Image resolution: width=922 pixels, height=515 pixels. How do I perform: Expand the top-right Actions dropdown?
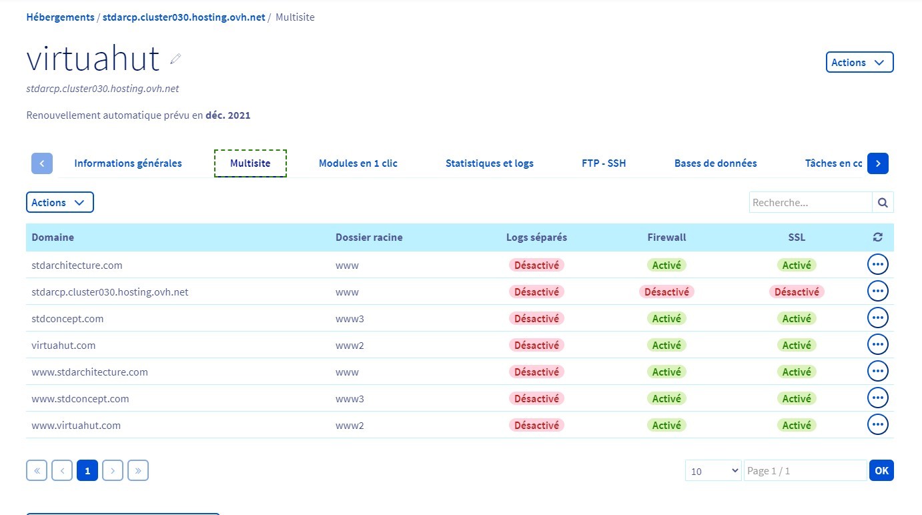(x=859, y=63)
